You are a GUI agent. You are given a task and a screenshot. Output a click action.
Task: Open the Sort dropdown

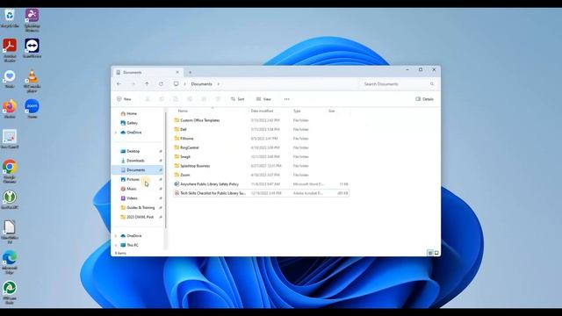pyautogui.click(x=238, y=99)
